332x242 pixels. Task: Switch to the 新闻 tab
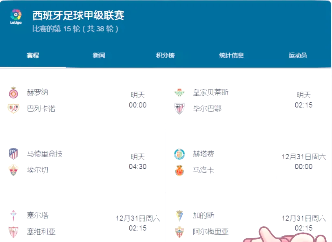[100, 55]
